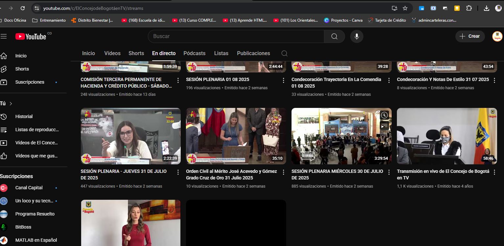
Task: Add to queue icon on plenary thumbnail
Action: pos(384,126)
